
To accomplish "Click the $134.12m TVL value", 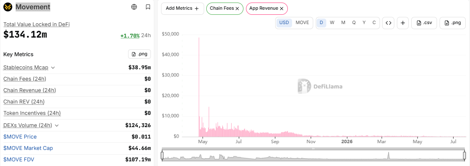I will [25, 35].
